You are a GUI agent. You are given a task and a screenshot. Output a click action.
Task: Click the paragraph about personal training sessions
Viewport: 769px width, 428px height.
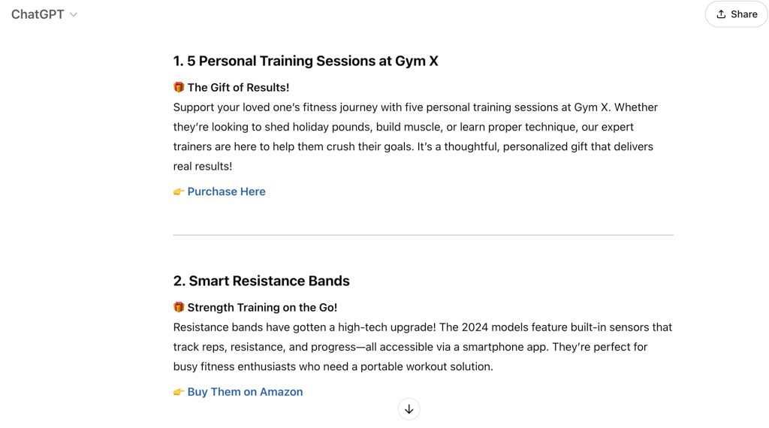pyautogui.click(x=415, y=137)
